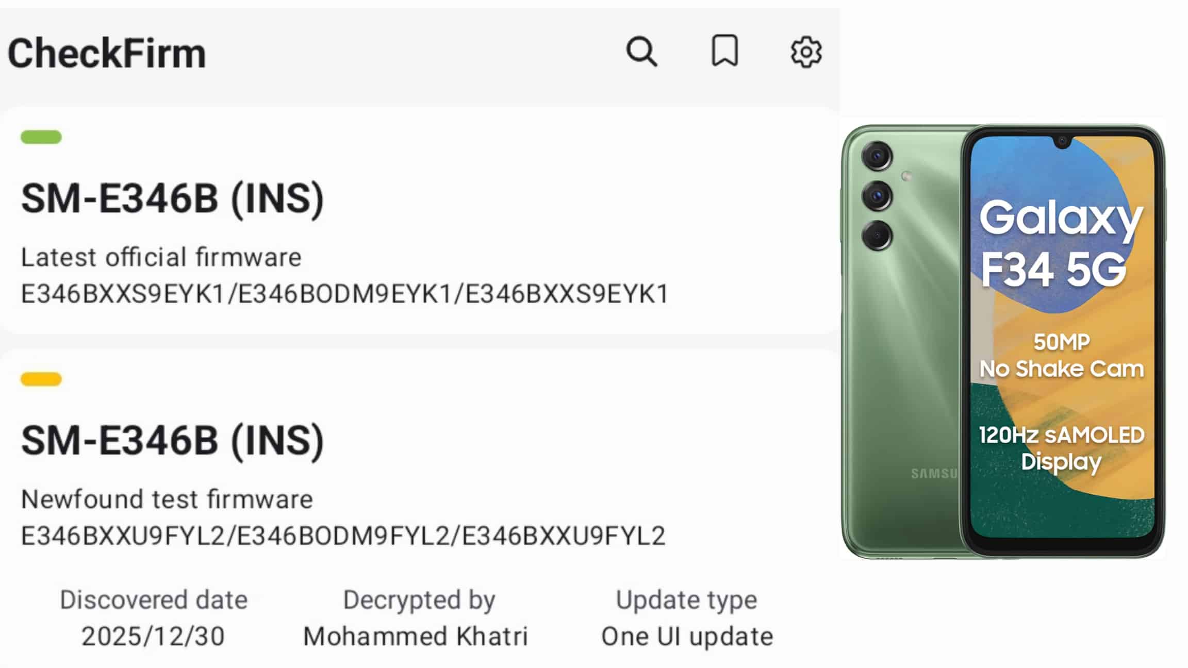Click the CheckFirm app title

[107, 53]
